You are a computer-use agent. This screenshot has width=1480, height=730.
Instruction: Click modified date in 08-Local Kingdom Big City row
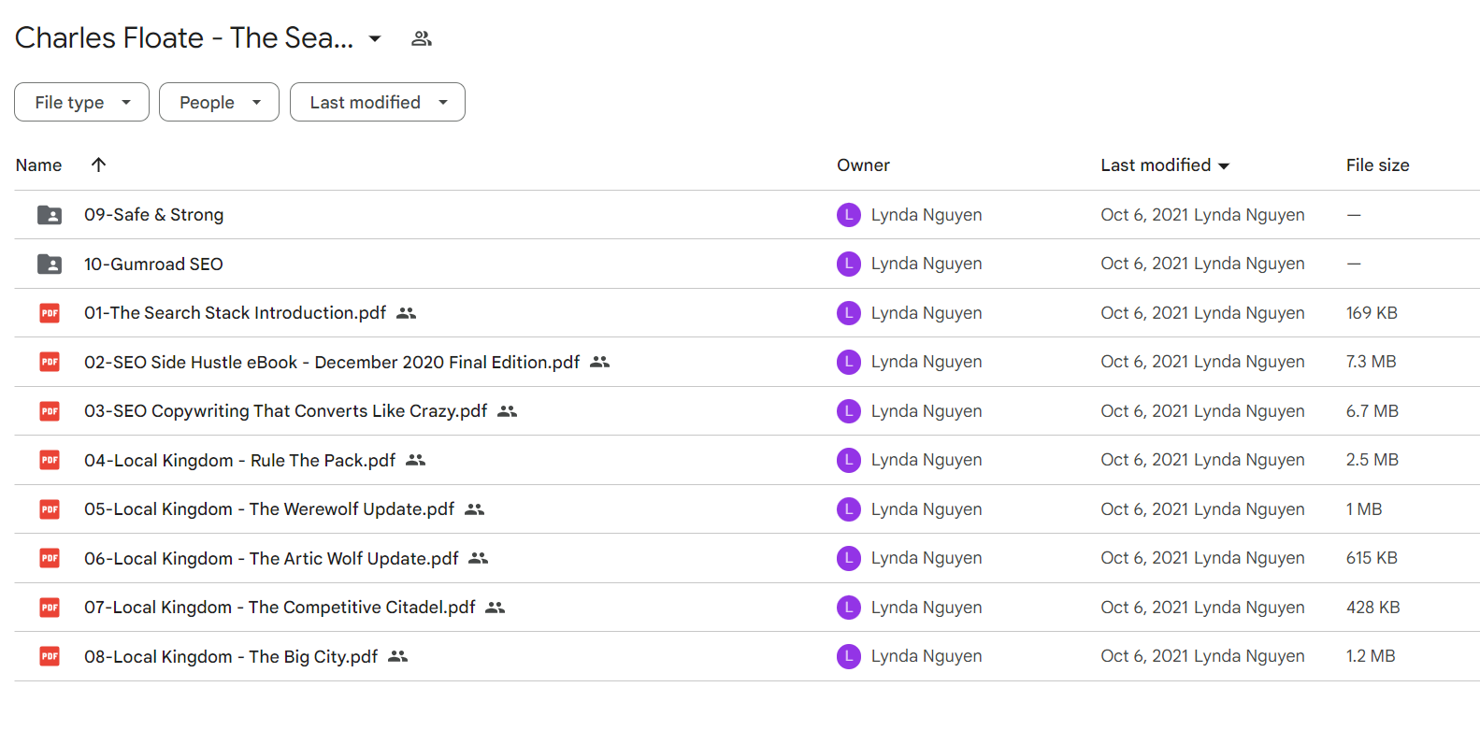[x=1202, y=656]
